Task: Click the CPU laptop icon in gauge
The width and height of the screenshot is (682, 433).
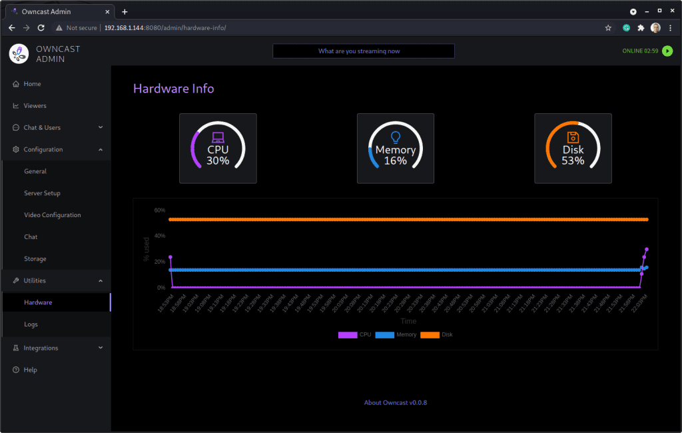Action: click(x=218, y=137)
